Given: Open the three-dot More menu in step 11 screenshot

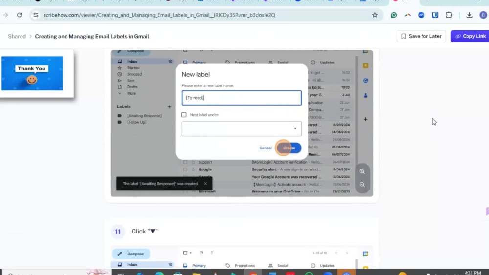Looking at the screenshot, I should pos(212,253).
